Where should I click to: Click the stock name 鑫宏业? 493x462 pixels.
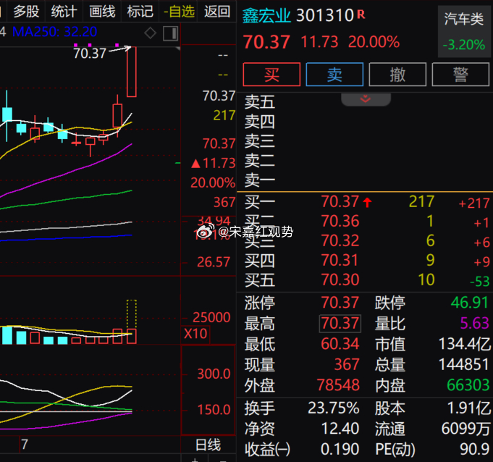pyautogui.click(x=266, y=16)
